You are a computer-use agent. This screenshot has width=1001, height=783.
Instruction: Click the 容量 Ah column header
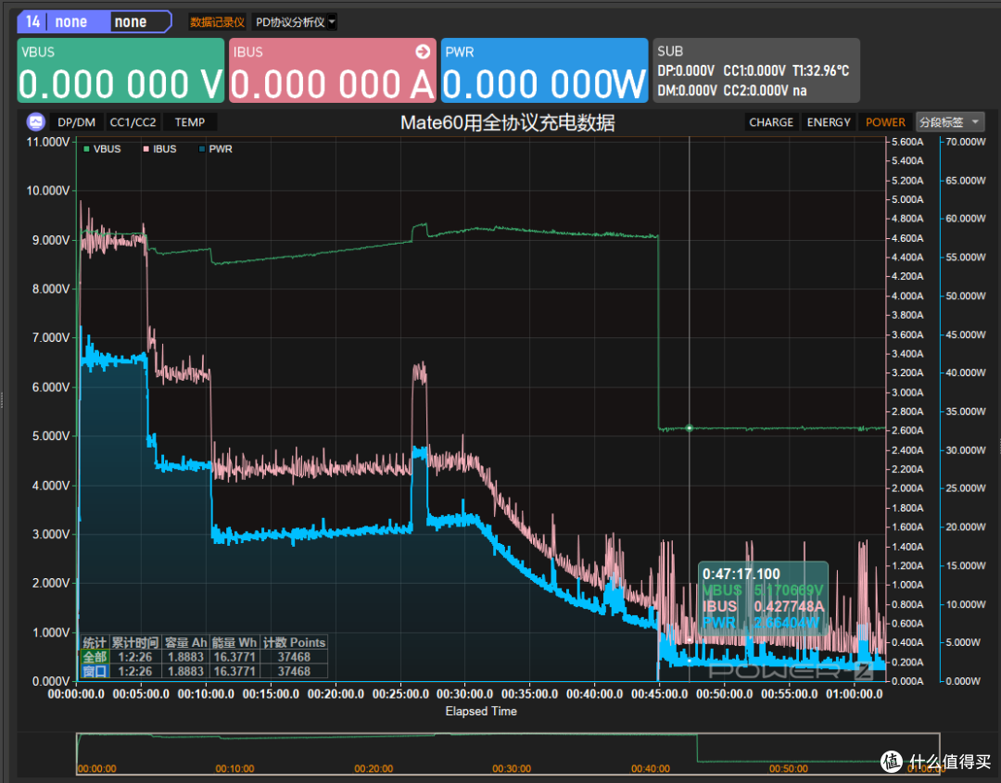tap(185, 642)
